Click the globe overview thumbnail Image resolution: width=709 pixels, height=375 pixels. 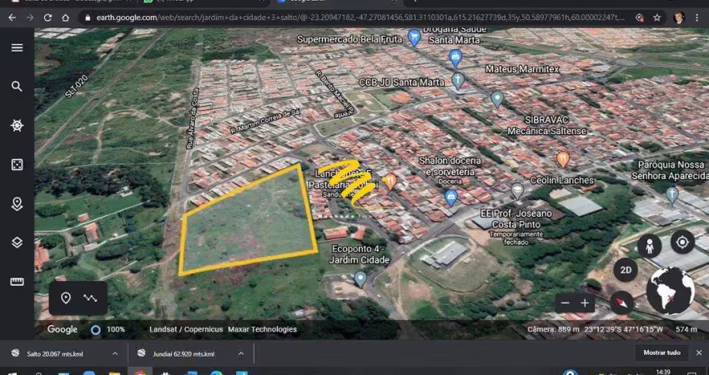pos(670,291)
